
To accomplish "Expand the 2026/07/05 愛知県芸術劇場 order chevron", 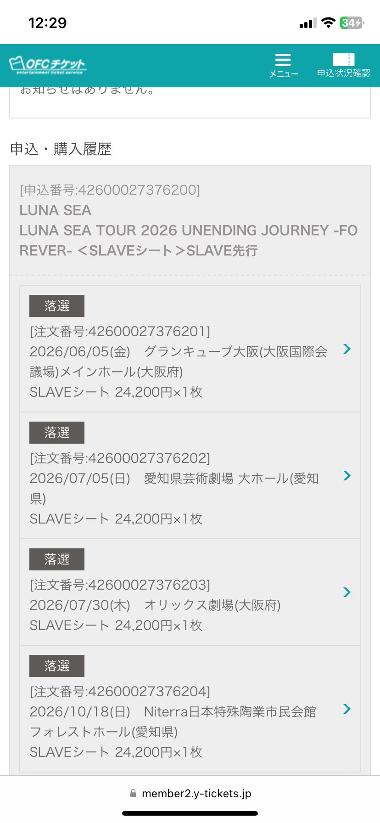I will click(x=347, y=476).
